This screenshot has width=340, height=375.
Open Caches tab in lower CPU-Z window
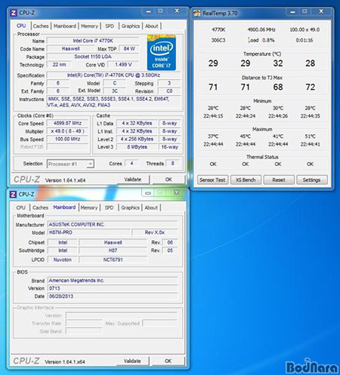[x=40, y=207]
